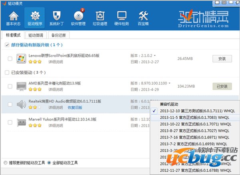
Task: Toggle the 部分驱动有新版升级 checkbox
Action: pyautogui.click(x=7, y=45)
